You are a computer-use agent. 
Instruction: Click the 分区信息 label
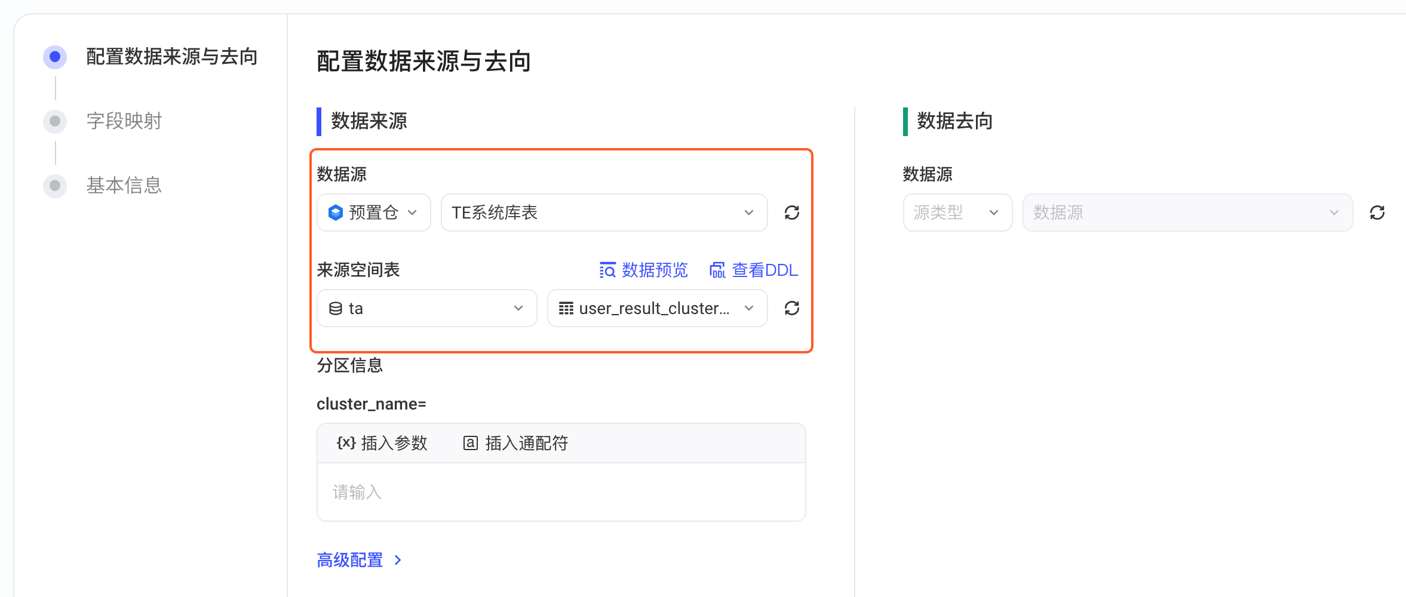(350, 365)
